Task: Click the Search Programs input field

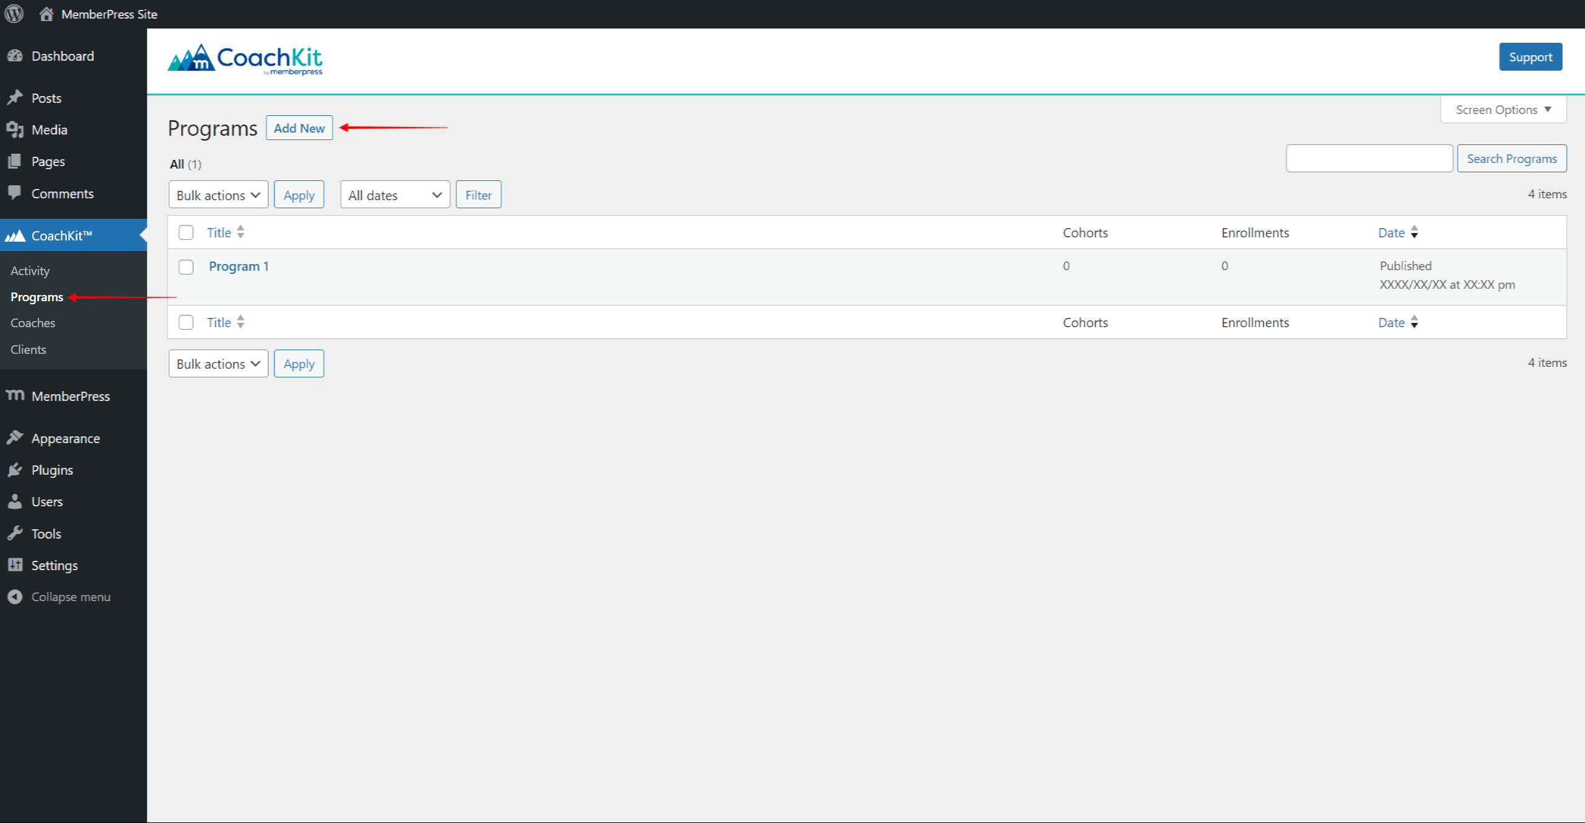Action: click(1367, 158)
